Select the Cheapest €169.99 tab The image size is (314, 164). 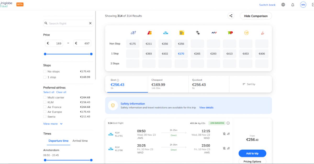click(x=168, y=84)
